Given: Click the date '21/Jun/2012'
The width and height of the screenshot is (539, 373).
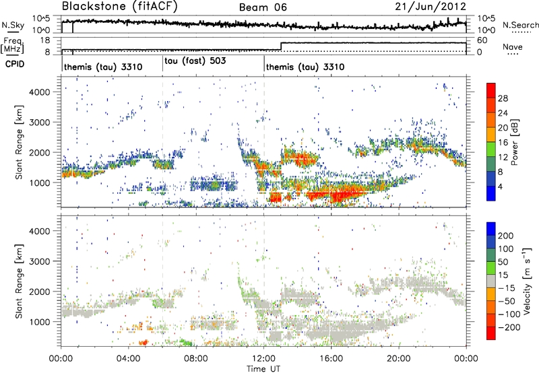Looking at the screenshot, I should (x=431, y=7).
